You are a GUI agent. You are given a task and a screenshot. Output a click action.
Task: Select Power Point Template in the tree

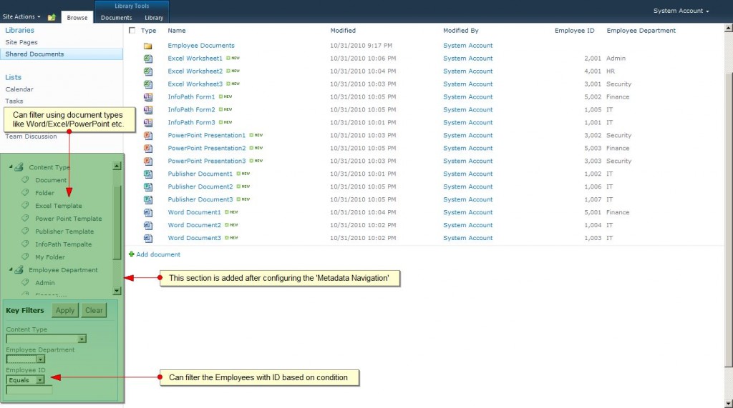[68, 219]
